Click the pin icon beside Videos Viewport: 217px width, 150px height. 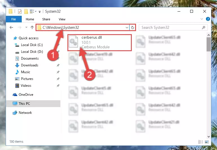click(58, 86)
